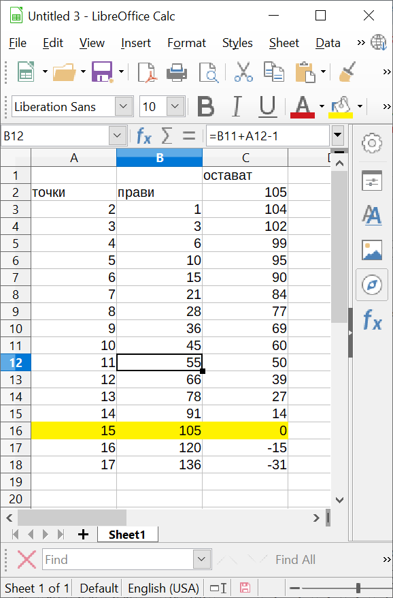393x598 pixels.
Task: Toggle Italic formatting
Action: coord(237,106)
